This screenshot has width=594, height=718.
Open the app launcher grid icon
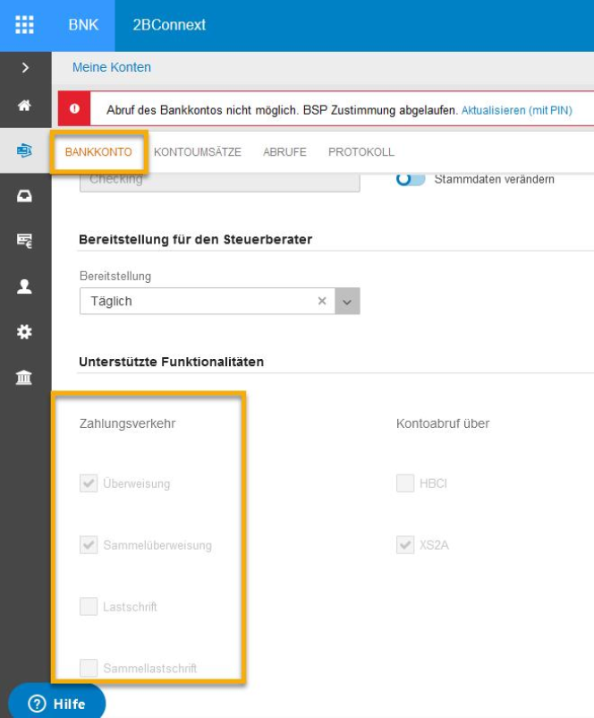25,25
